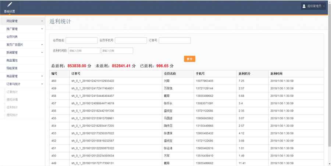Click rebate points 2.35
The image size is (331, 166).
241,111
